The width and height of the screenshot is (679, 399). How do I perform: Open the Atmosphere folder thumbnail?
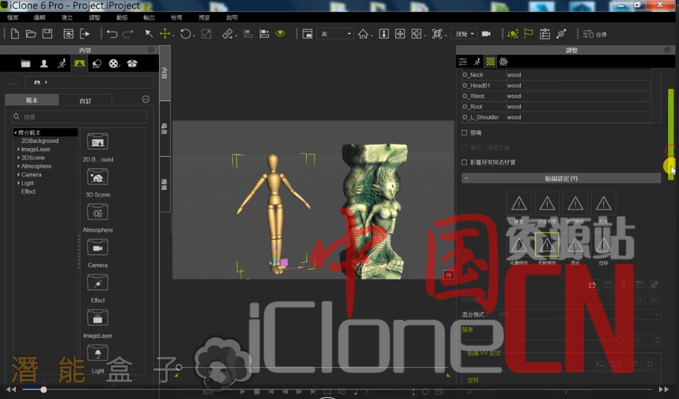tap(98, 213)
